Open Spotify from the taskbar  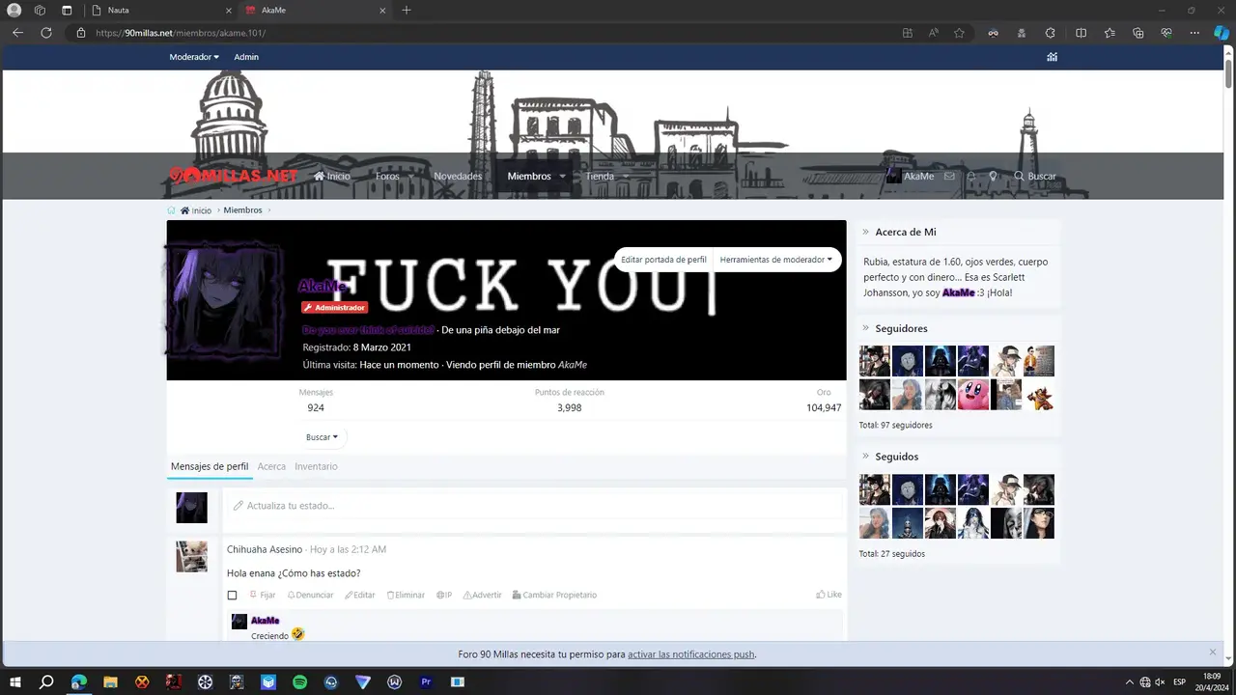[299, 681]
